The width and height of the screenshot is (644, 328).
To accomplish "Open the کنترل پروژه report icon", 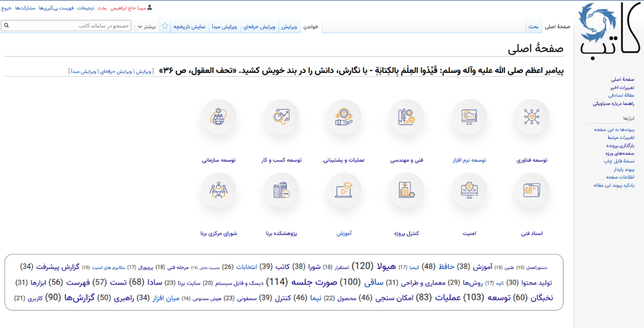I will 407,190.
